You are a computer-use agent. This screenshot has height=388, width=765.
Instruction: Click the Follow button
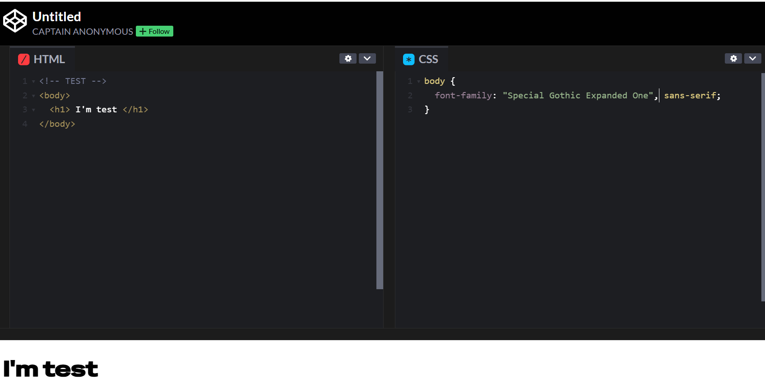tap(154, 31)
